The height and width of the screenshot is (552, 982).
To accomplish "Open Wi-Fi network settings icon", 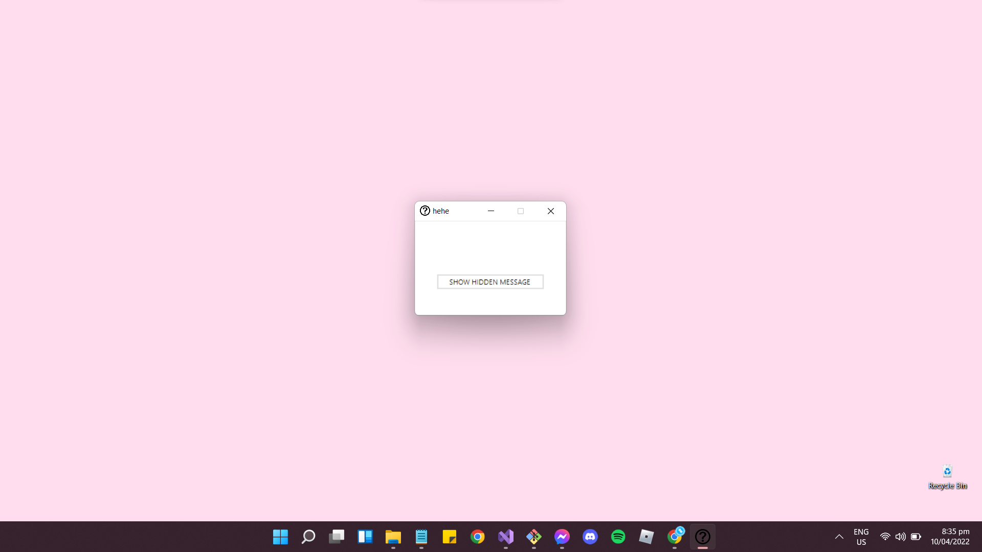I will pos(885,537).
